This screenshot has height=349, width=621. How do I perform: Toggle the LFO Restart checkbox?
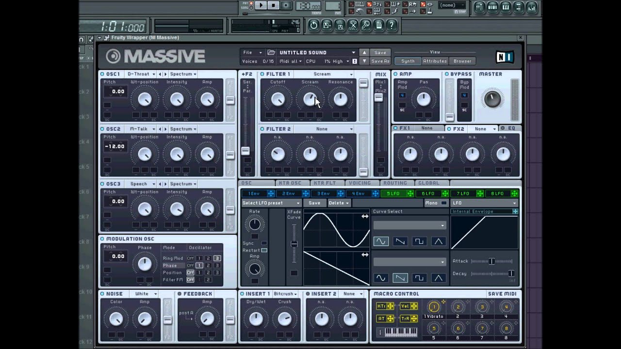(x=264, y=251)
